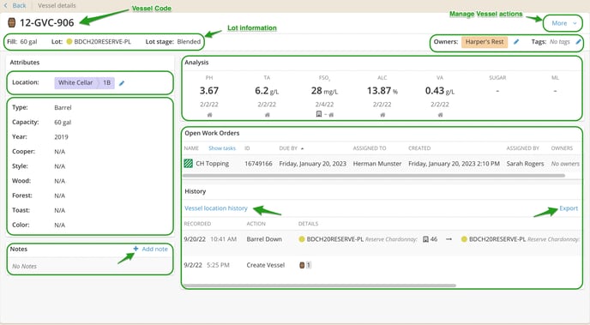Add a note with the plus icon

point(135,249)
